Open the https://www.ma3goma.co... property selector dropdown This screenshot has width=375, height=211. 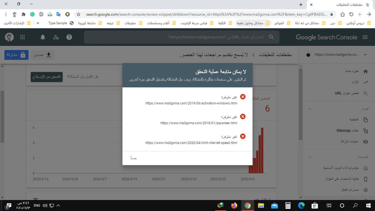click(337, 54)
